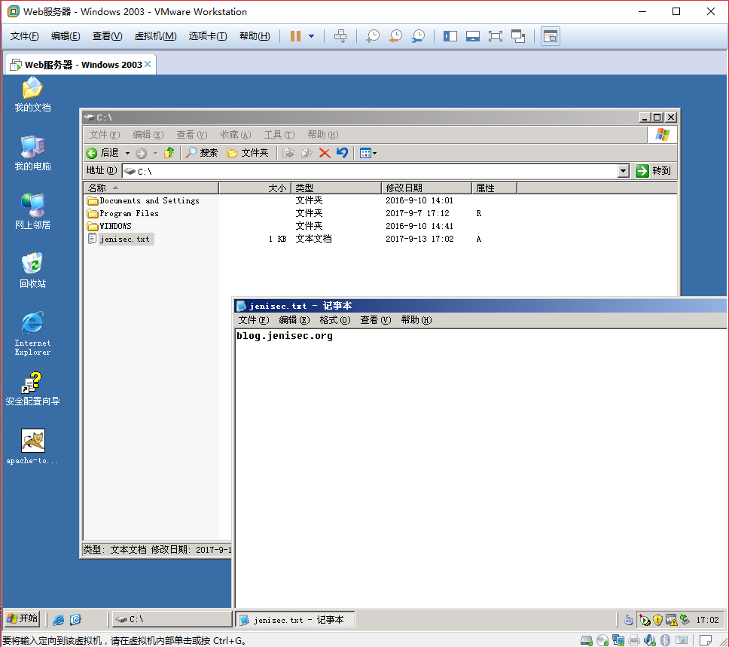Sort files by 修改日期 column header
This screenshot has width=729, height=647.
tap(427, 188)
